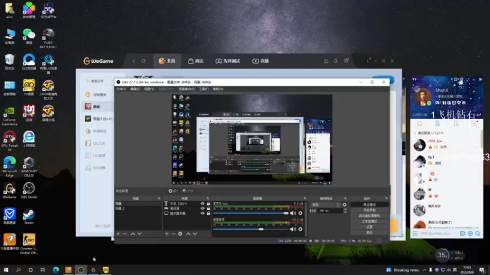Add a new source with the plus icon

point(167,233)
